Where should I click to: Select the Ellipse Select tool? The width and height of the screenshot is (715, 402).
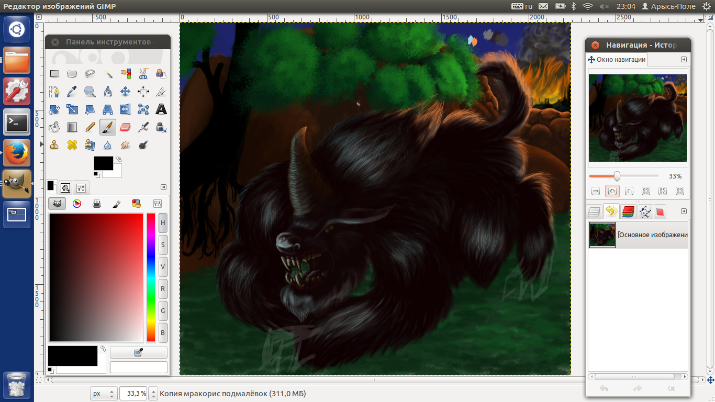(72, 74)
